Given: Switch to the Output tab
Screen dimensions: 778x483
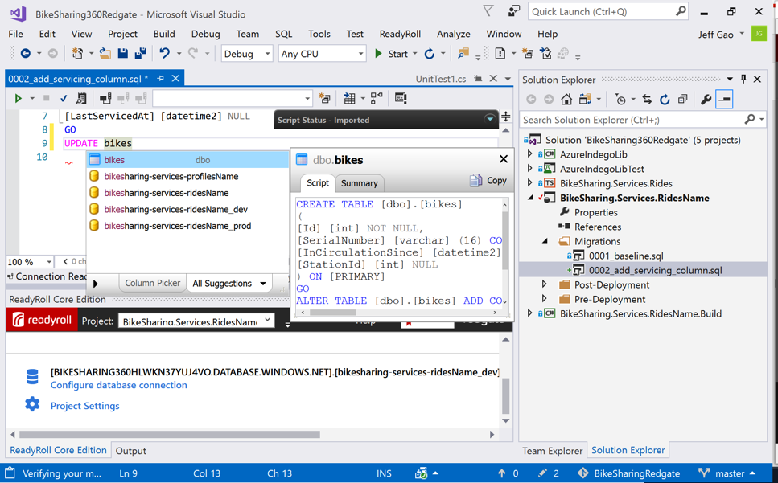Looking at the screenshot, I should [x=131, y=451].
